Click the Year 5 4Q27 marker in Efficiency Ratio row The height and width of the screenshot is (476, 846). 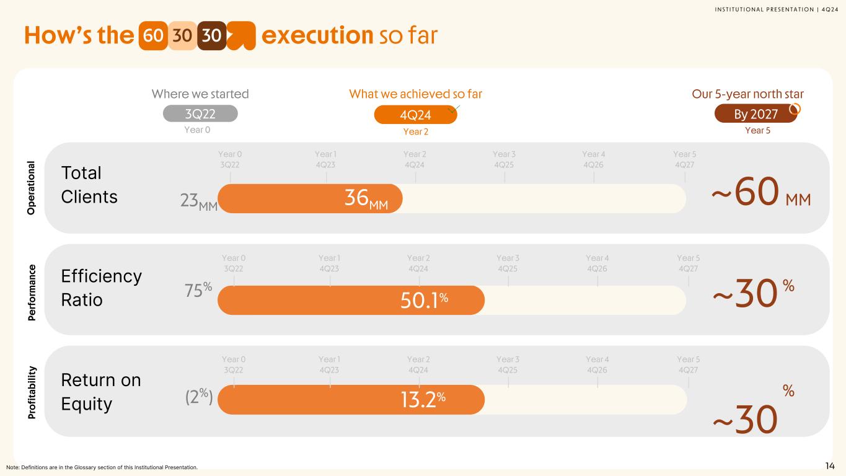(688, 263)
